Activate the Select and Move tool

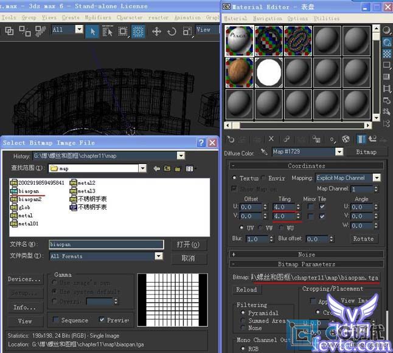pos(156,32)
